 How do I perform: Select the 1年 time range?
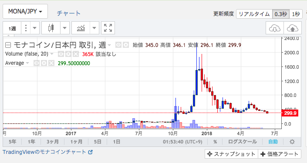(31, 142)
